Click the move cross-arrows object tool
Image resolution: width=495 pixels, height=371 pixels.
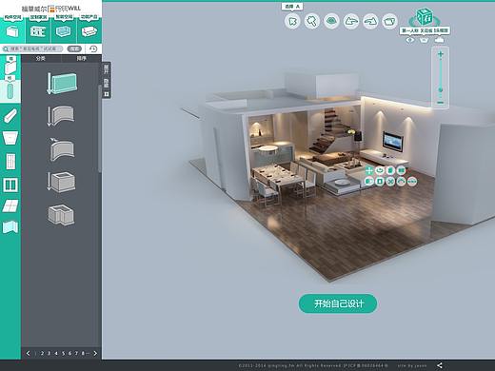(x=369, y=170)
